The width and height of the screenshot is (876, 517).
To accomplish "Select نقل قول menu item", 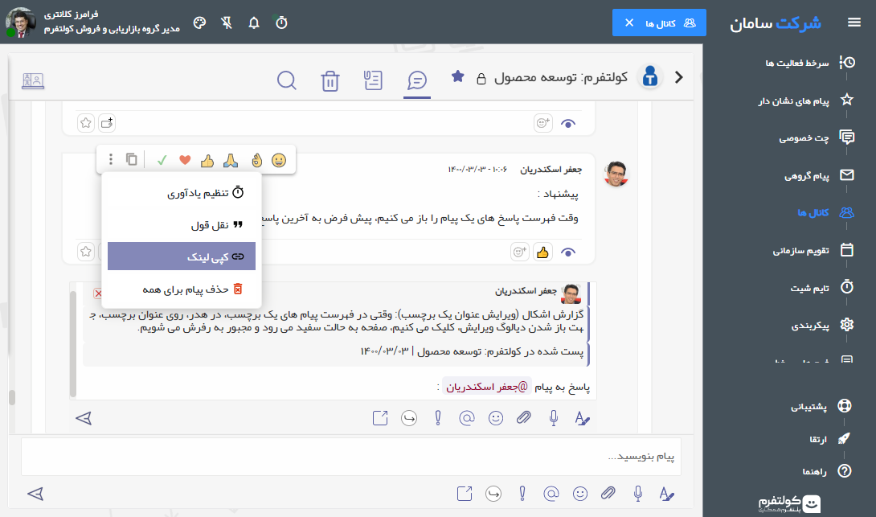I will click(182, 224).
